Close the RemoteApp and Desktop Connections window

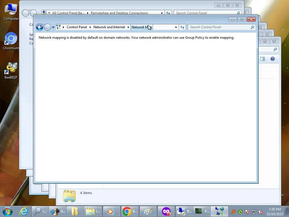click(237, 5)
